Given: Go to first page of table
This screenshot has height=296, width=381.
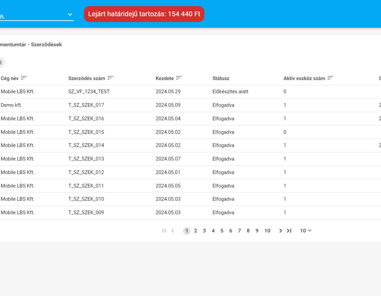Looking at the screenshot, I should (x=164, y=231).
